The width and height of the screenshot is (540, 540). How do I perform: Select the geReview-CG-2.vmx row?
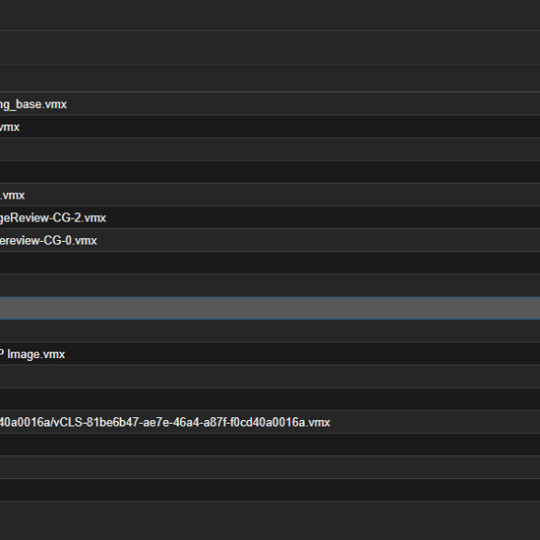coord(270,217)
